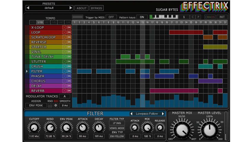Toggle the REVERB track ON switch
Viewport: 252px width, 142px height.
coord(69,91)
